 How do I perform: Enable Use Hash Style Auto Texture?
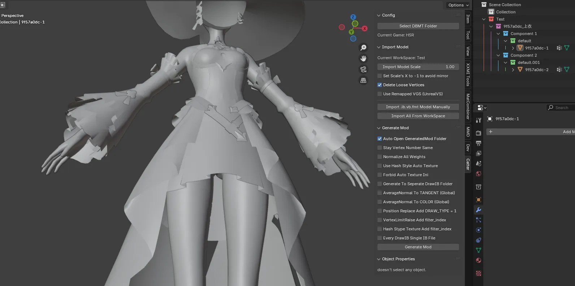(x=380, y=166)
